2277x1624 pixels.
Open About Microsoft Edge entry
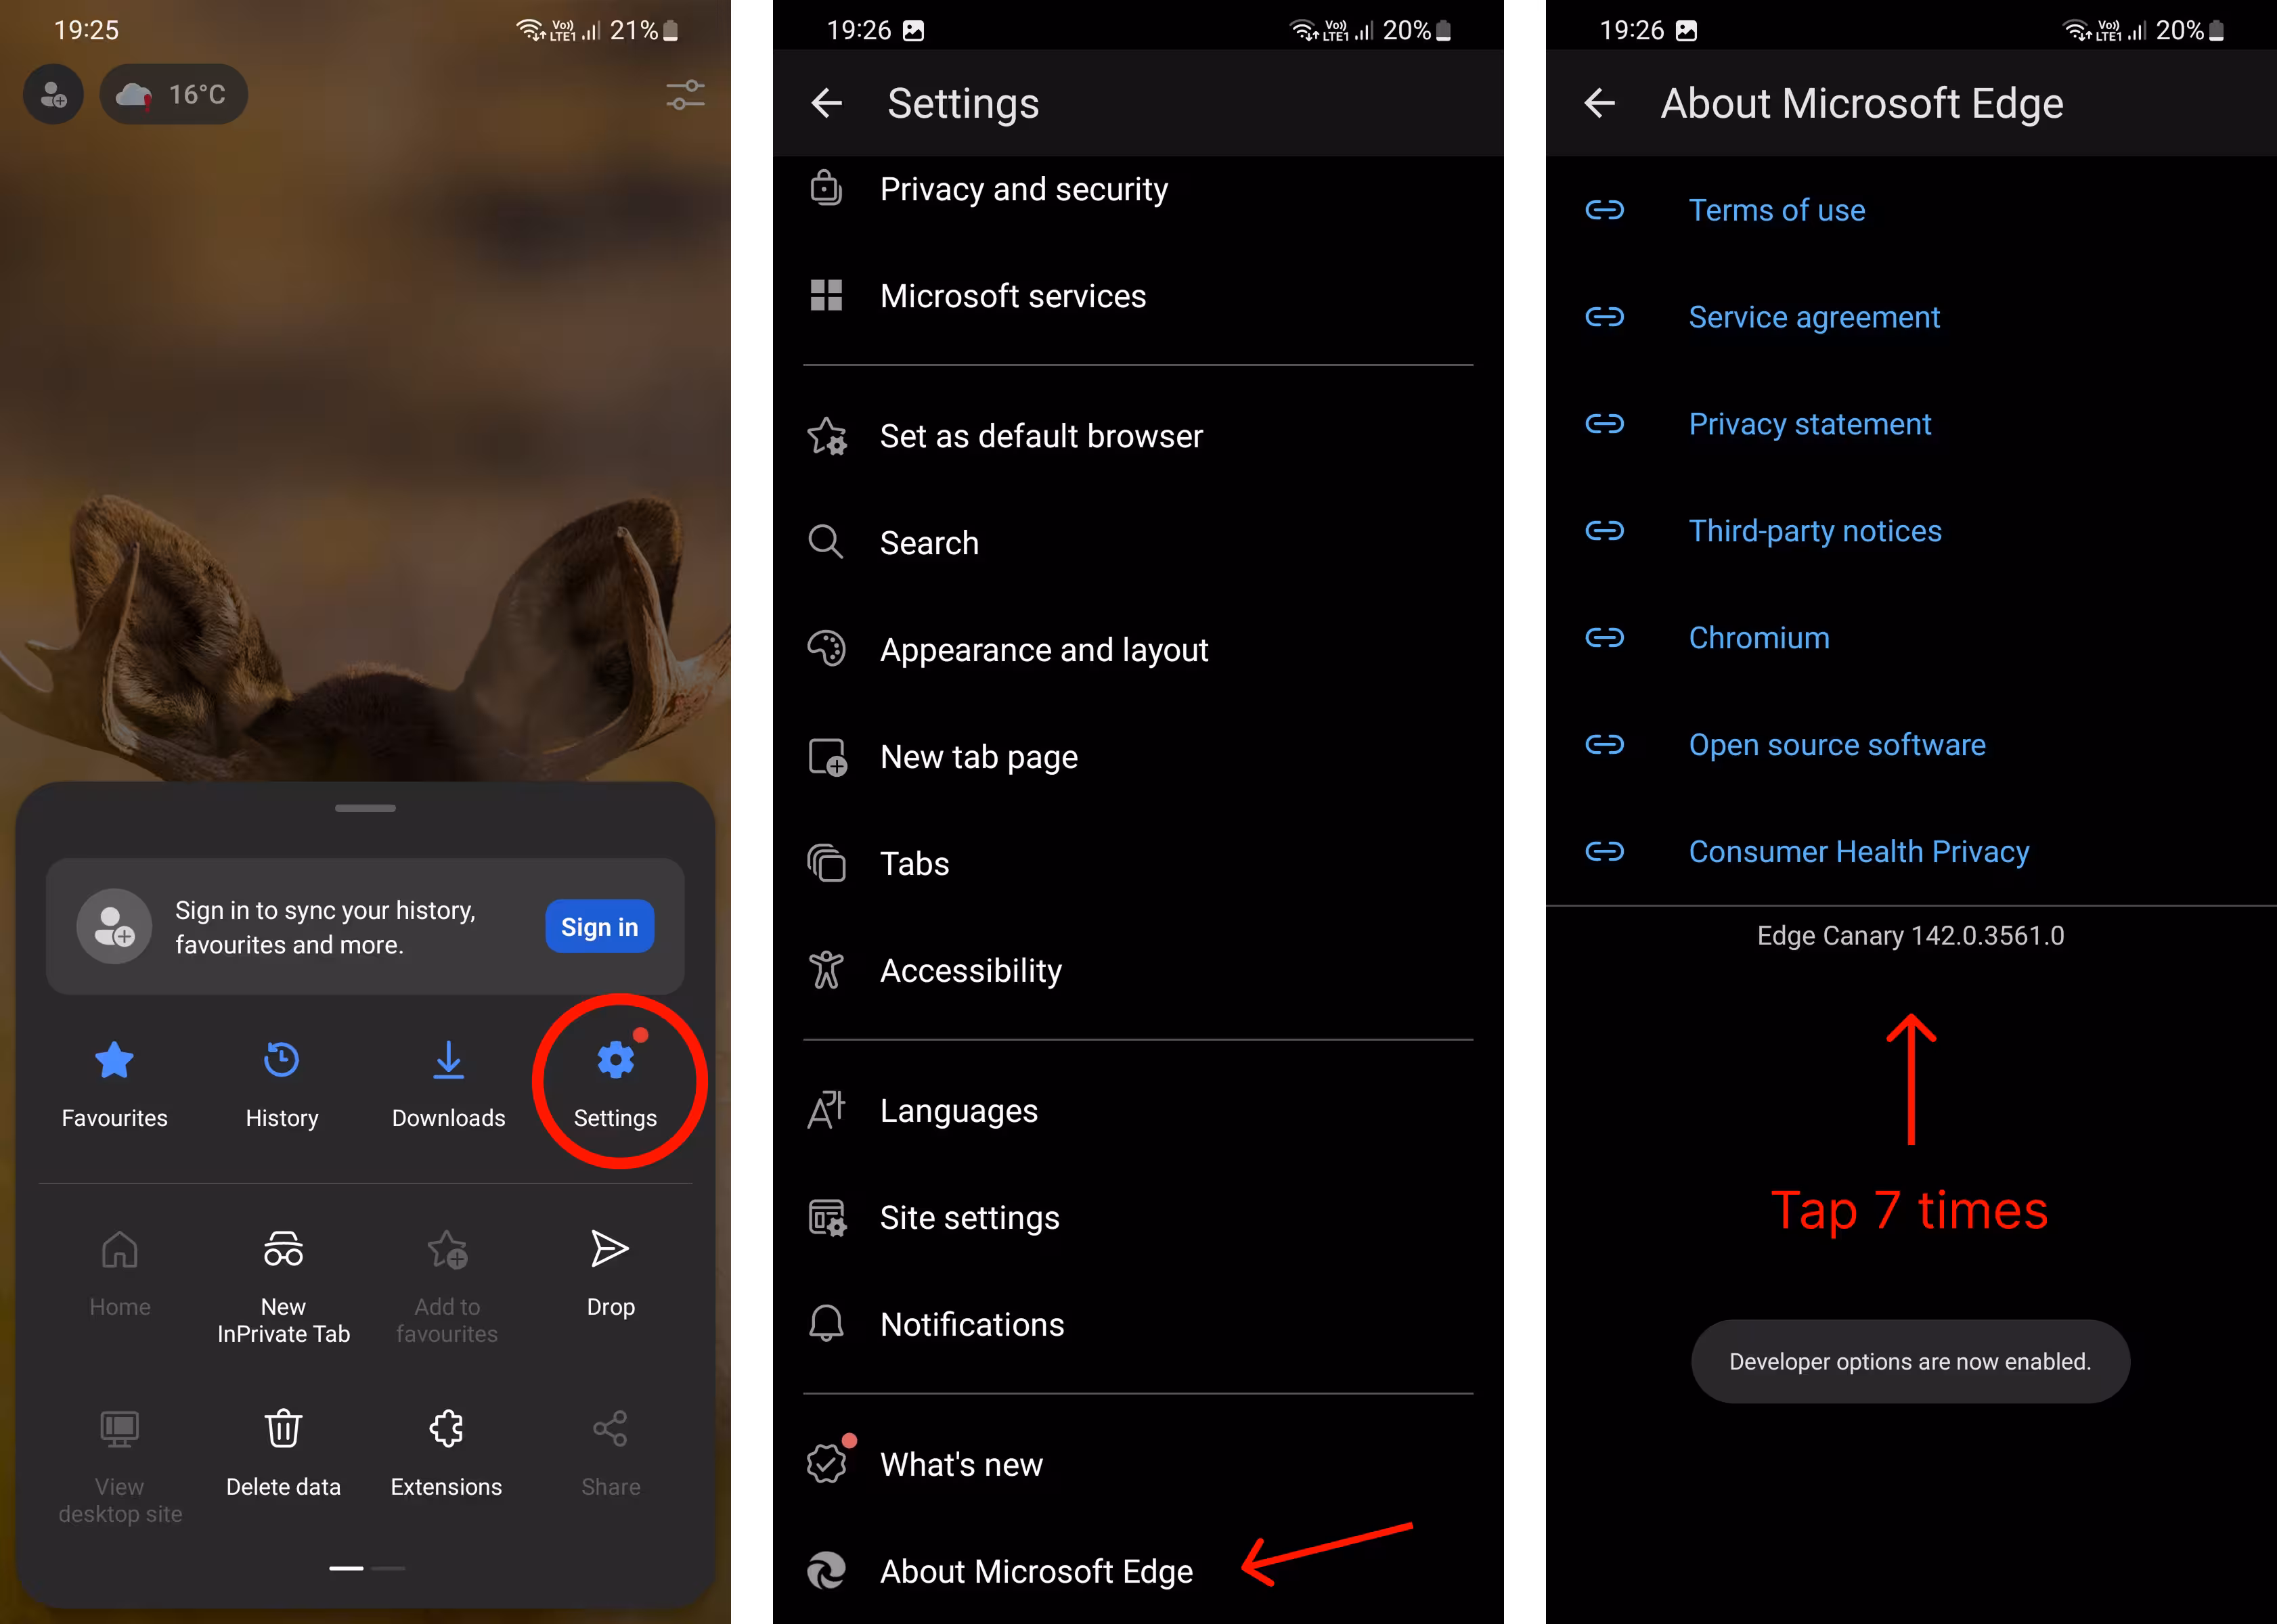click(1035, 1571)
